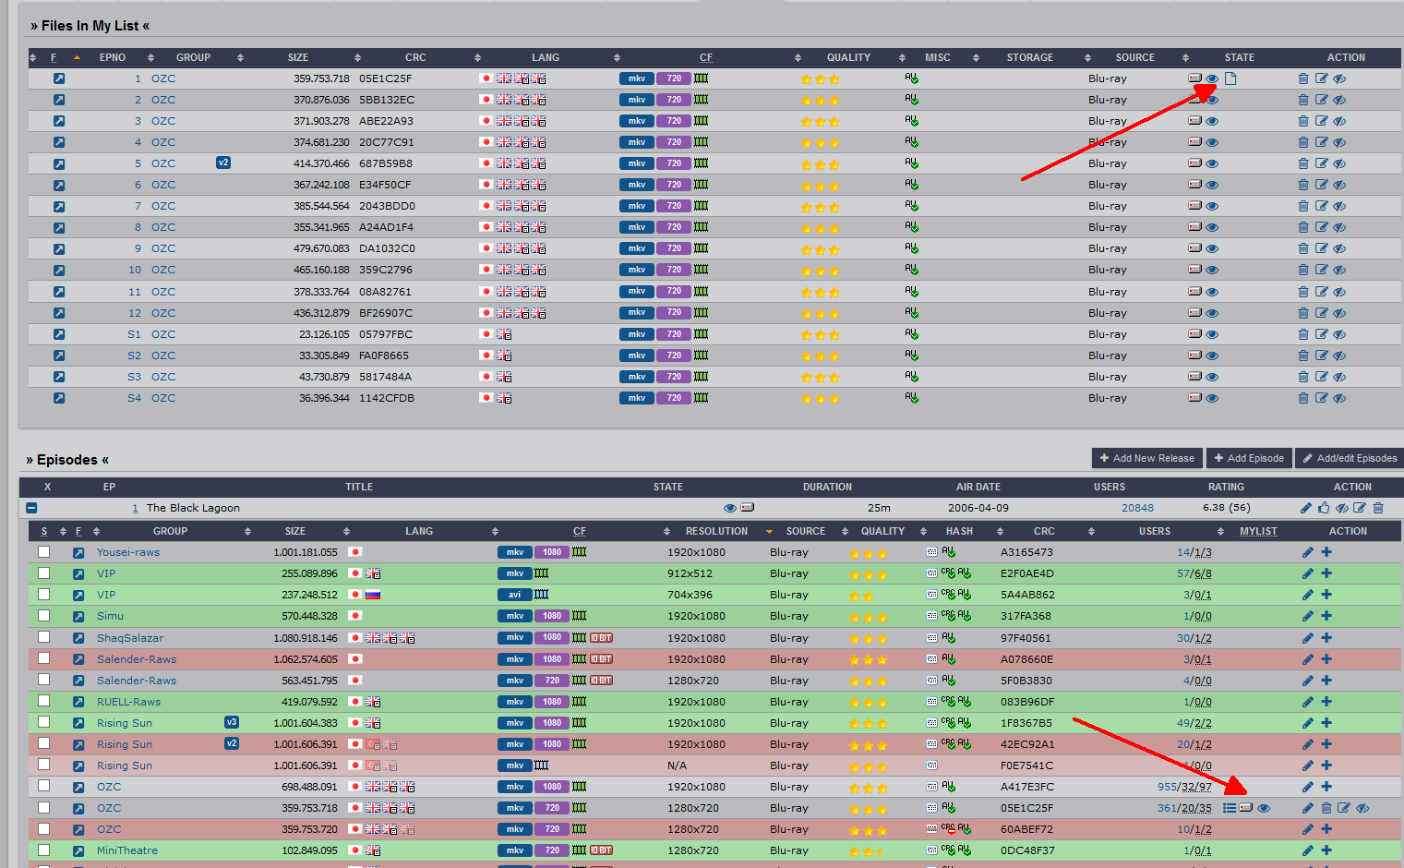Viewport: 1404px width, 868px height.
Task: Click Add New Release button
Action: point(1146,458)
